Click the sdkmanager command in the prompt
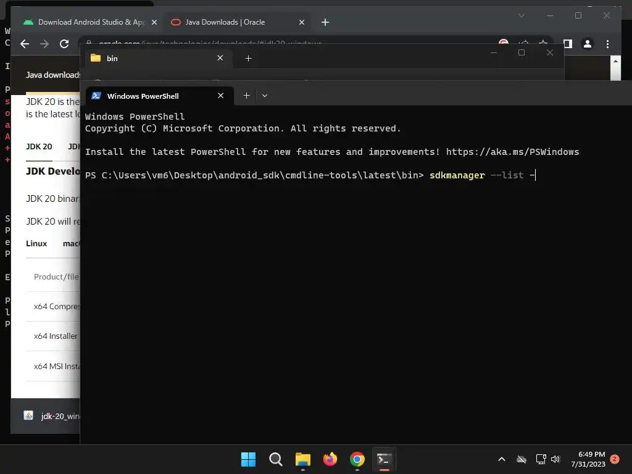632x474 pixels. point(457,175)
